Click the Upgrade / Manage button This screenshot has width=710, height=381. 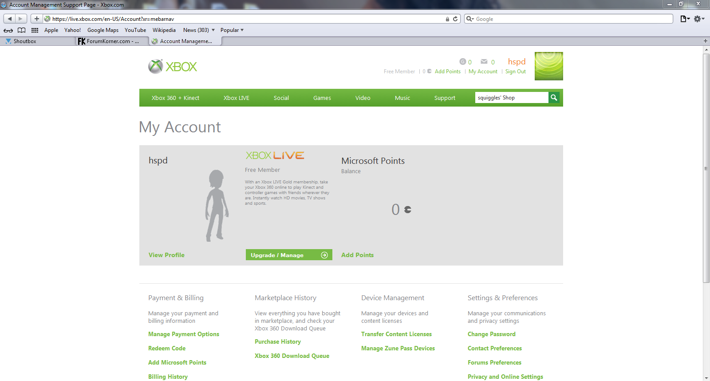click(x=289, y=255)
